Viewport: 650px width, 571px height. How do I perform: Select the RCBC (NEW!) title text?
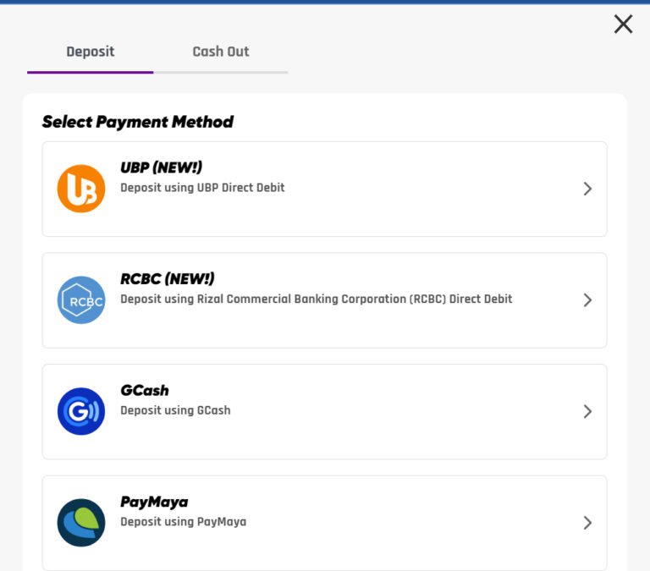(x=168, y=279)
